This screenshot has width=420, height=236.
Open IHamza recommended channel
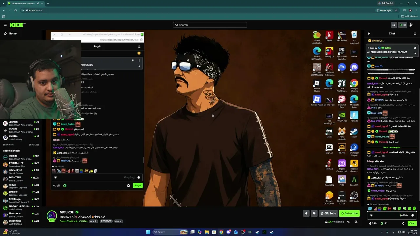tap(21, 157)
